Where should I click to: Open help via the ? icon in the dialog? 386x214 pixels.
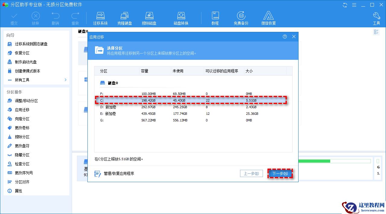click(x=285, y=36)
